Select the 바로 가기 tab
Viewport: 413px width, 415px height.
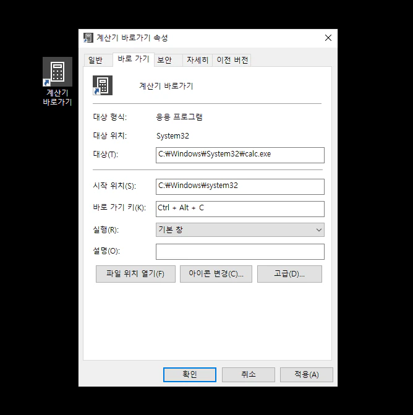coord(134,59)
